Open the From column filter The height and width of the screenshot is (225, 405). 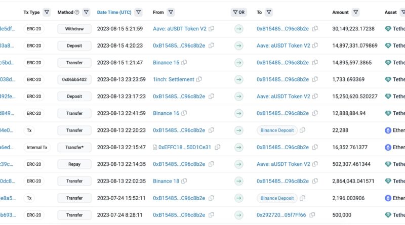pyautogui.click(x=171, y=12)
